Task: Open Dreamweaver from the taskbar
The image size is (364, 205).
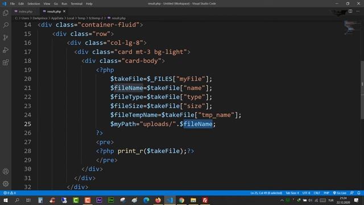Action: pos(111,200)
